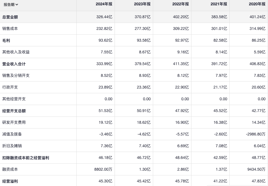Click the 销售成本 row label

[10, 29]
